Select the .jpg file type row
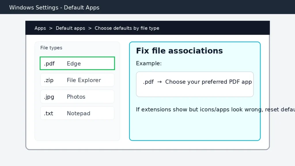 (49, 97)
